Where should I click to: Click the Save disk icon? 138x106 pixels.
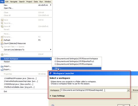(x=2, y=20)
